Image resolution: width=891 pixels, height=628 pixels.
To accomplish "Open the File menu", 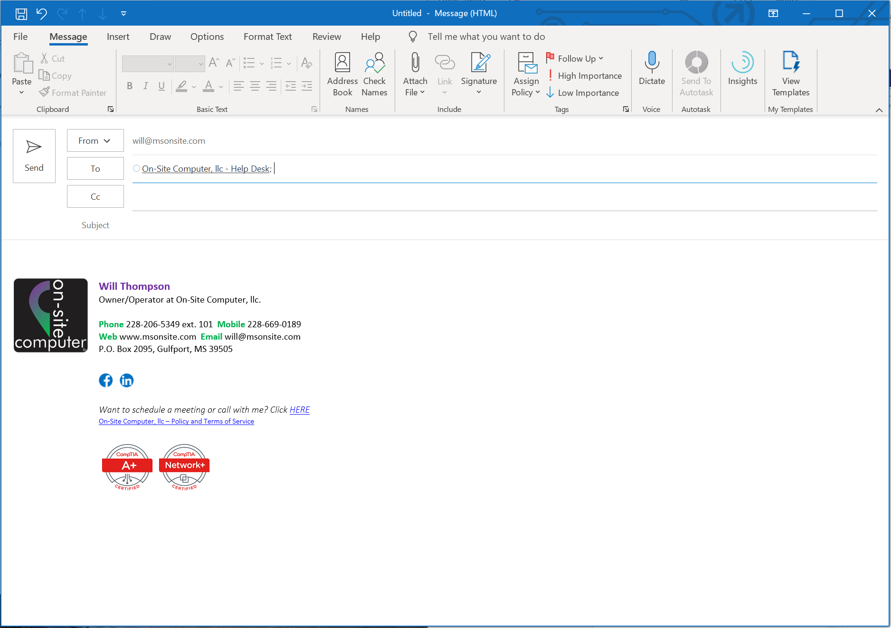I will tap(20, 37).
